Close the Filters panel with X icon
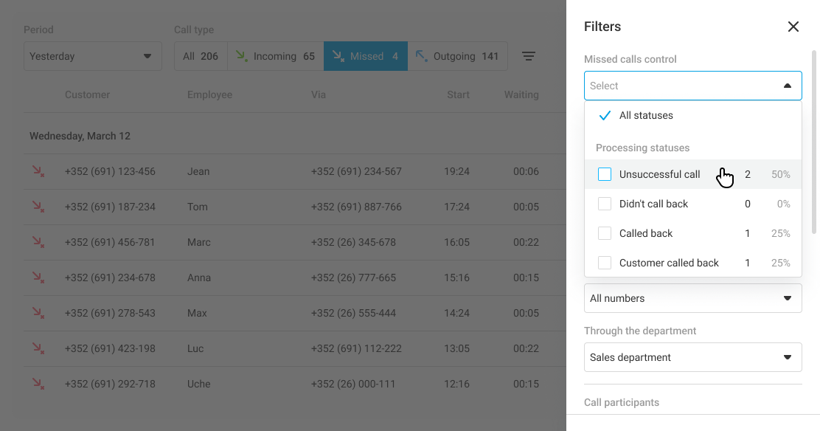Screen dimensions: 820x431 [793, 27]
